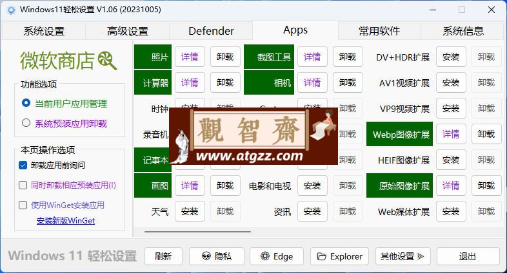Click the 微软商店 heading text
Viewport: 507px width, 273px height.
point(57,61)
